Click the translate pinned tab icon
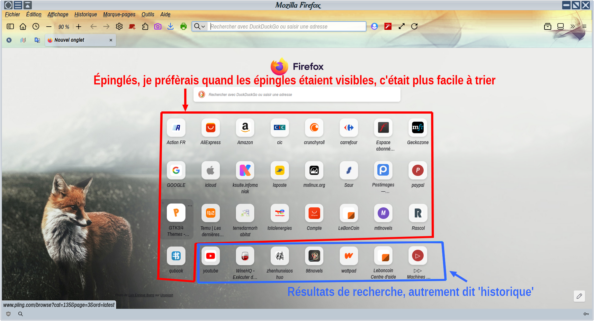The height and width of the screenshot is (321, 594). pos(37,40)
